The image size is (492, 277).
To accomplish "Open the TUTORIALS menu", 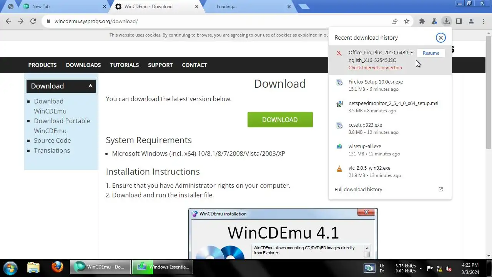I will tap(125, 65).
